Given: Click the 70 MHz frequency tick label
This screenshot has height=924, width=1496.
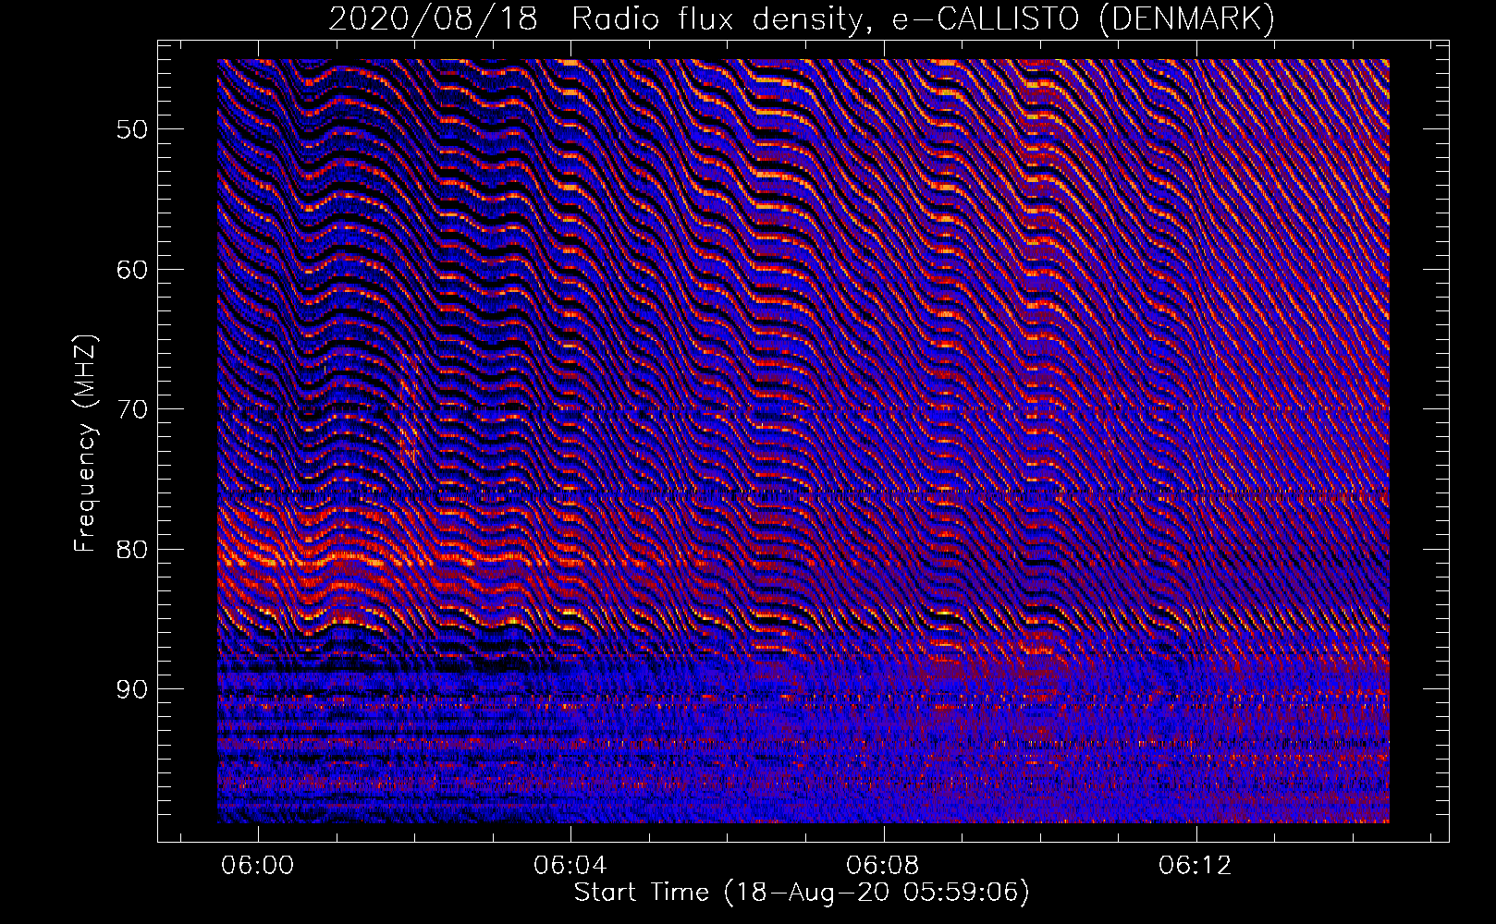Looking at the screenshot, I should pyautogui.click(x=131, y=409).
